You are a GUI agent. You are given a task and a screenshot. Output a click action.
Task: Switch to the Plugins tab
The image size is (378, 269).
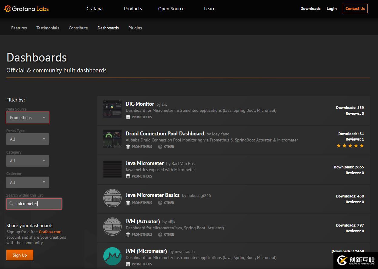(x=135, y=28)
